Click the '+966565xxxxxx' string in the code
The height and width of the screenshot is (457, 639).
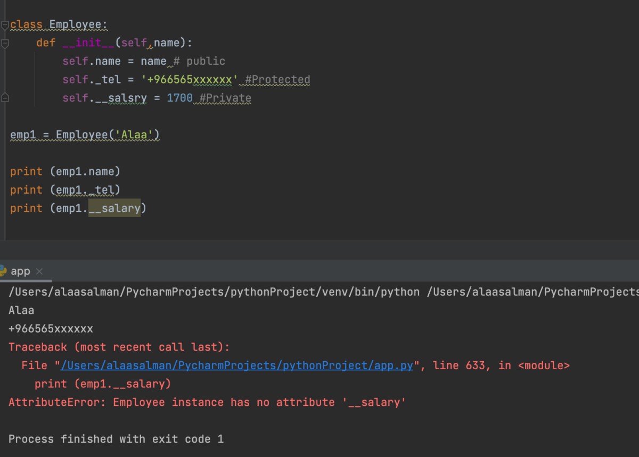coord(189,80)
